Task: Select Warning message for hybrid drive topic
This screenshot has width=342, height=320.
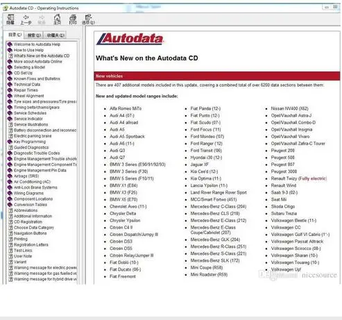Action: tap(45, 279)
